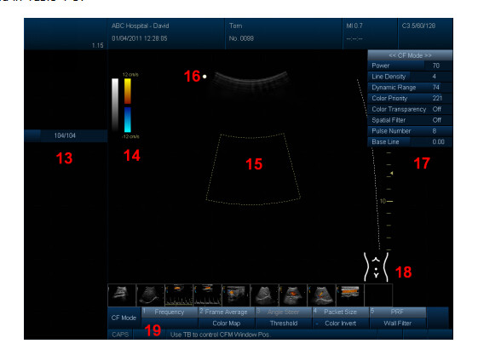Click the blue negative velocity color bar
The image size is (501, 355).
[128, 119]
